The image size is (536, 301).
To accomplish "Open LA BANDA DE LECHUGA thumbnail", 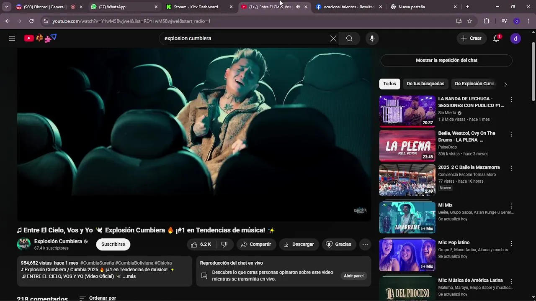I will (x=407, y=112).
